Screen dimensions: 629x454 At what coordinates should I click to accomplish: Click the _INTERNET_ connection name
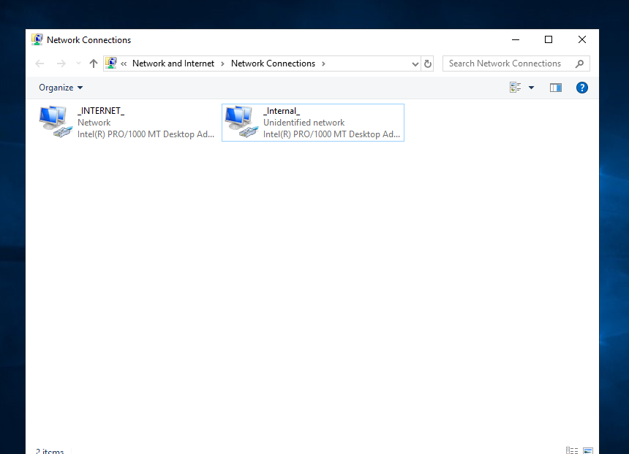(101, 110)
